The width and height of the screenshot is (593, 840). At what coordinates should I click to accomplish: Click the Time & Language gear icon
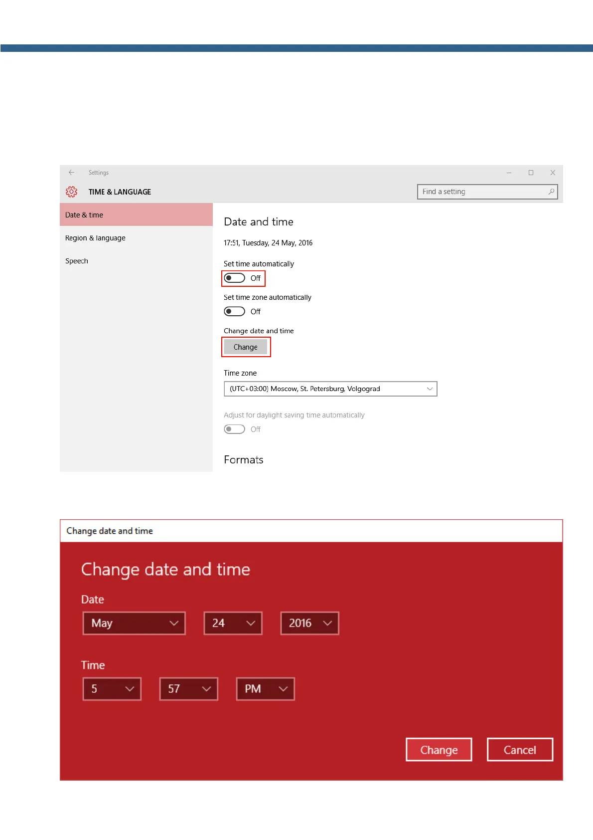coord(71,192)
